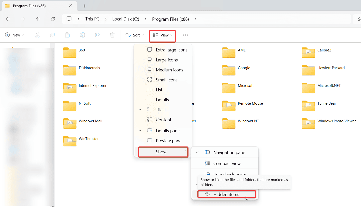361x207 pixels.
Task: Click Local Disk (C:) breadcrumb
Action: (126, 19)
